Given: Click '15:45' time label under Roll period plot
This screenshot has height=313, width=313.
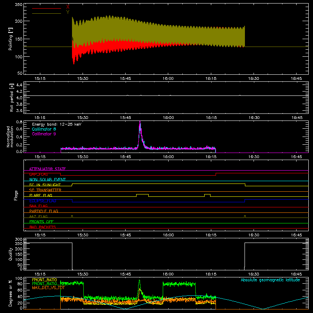Looking at the screenshot, I should 126,118.
